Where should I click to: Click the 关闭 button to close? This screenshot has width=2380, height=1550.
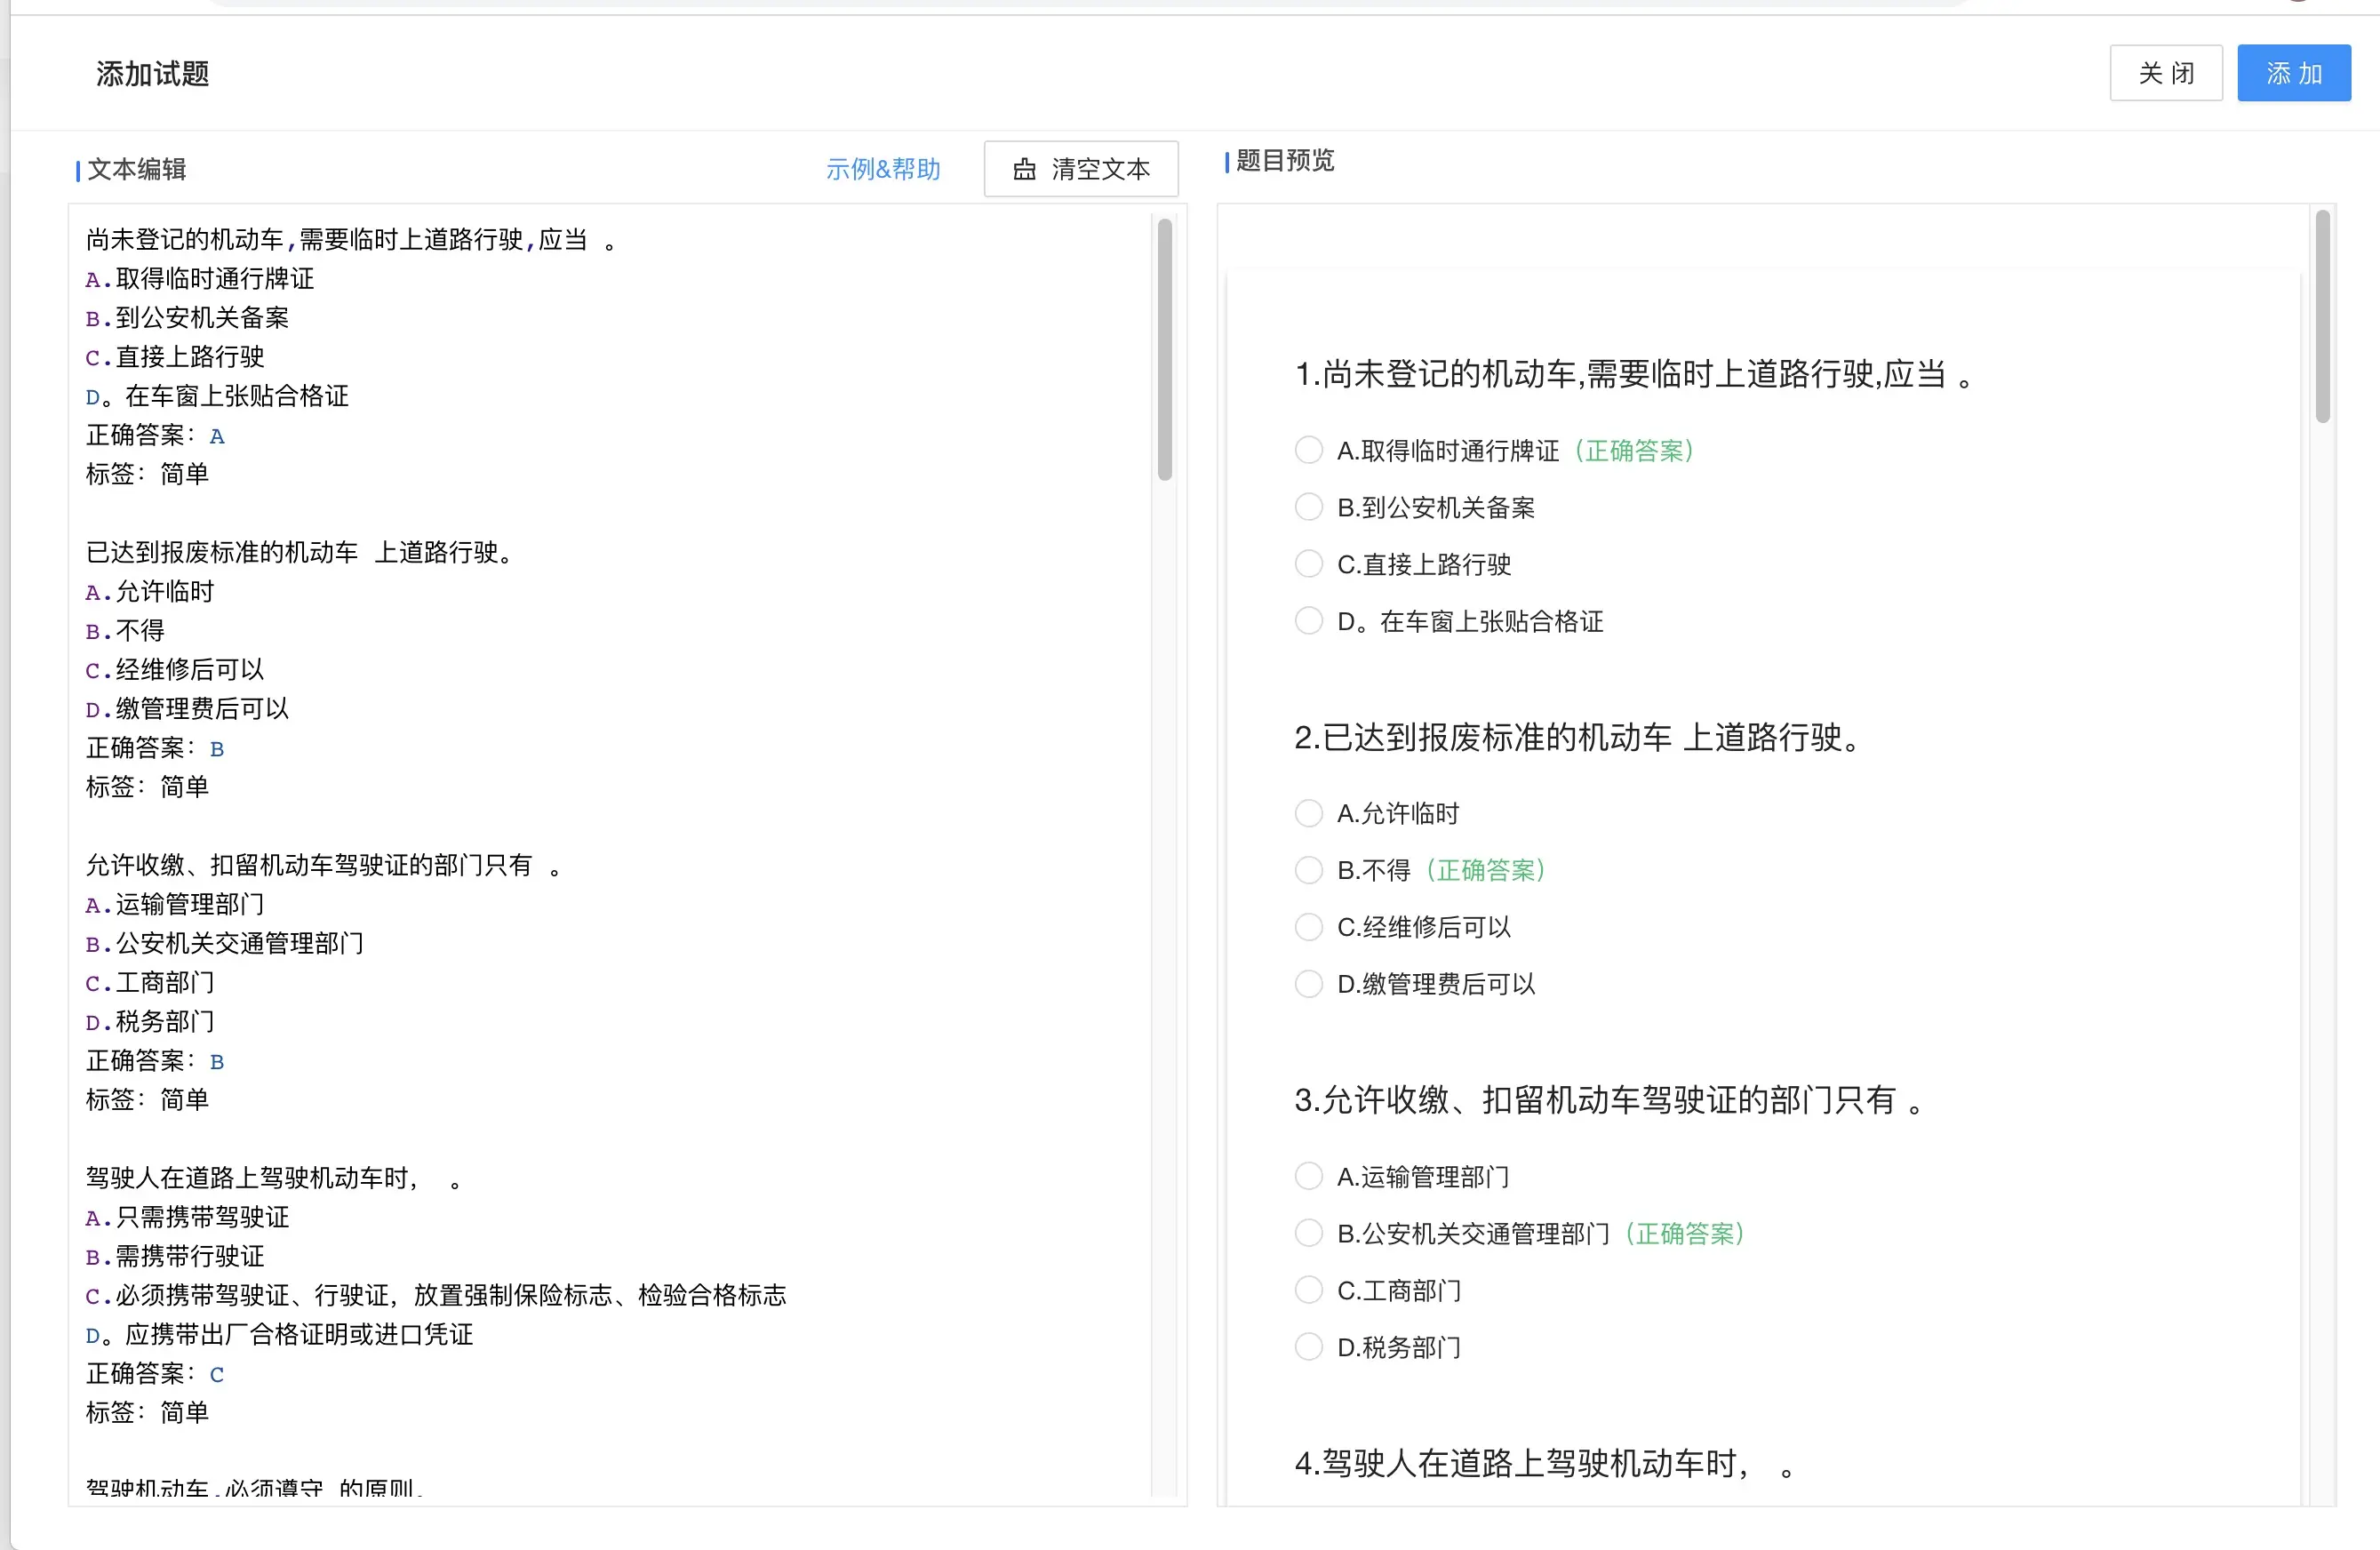2165,72
